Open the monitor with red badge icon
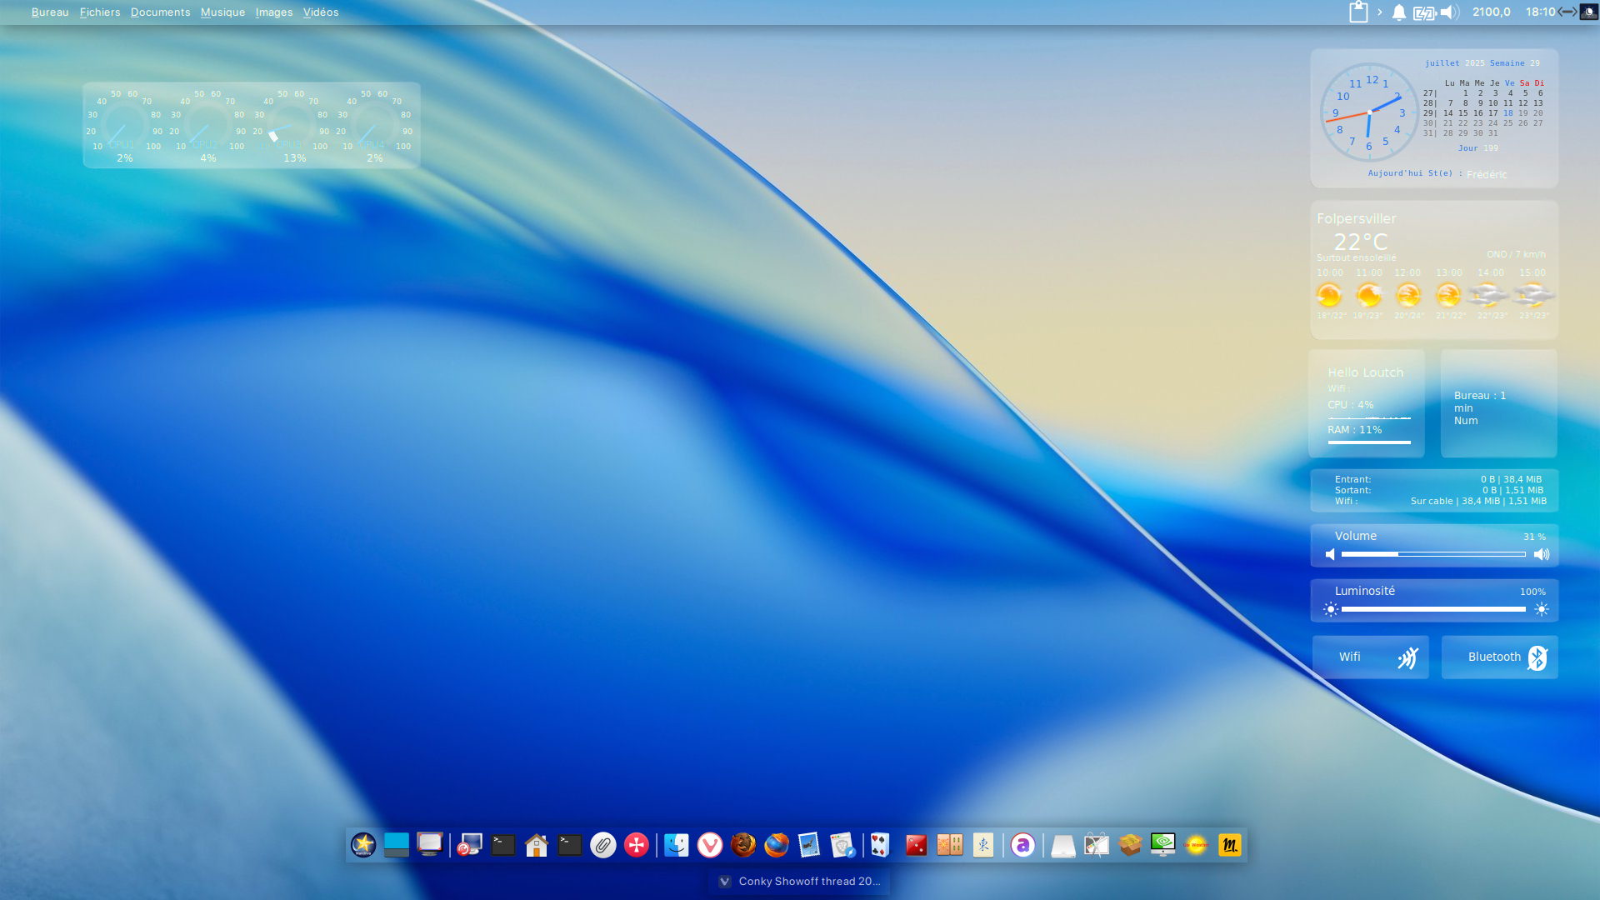 pos(470,845)
